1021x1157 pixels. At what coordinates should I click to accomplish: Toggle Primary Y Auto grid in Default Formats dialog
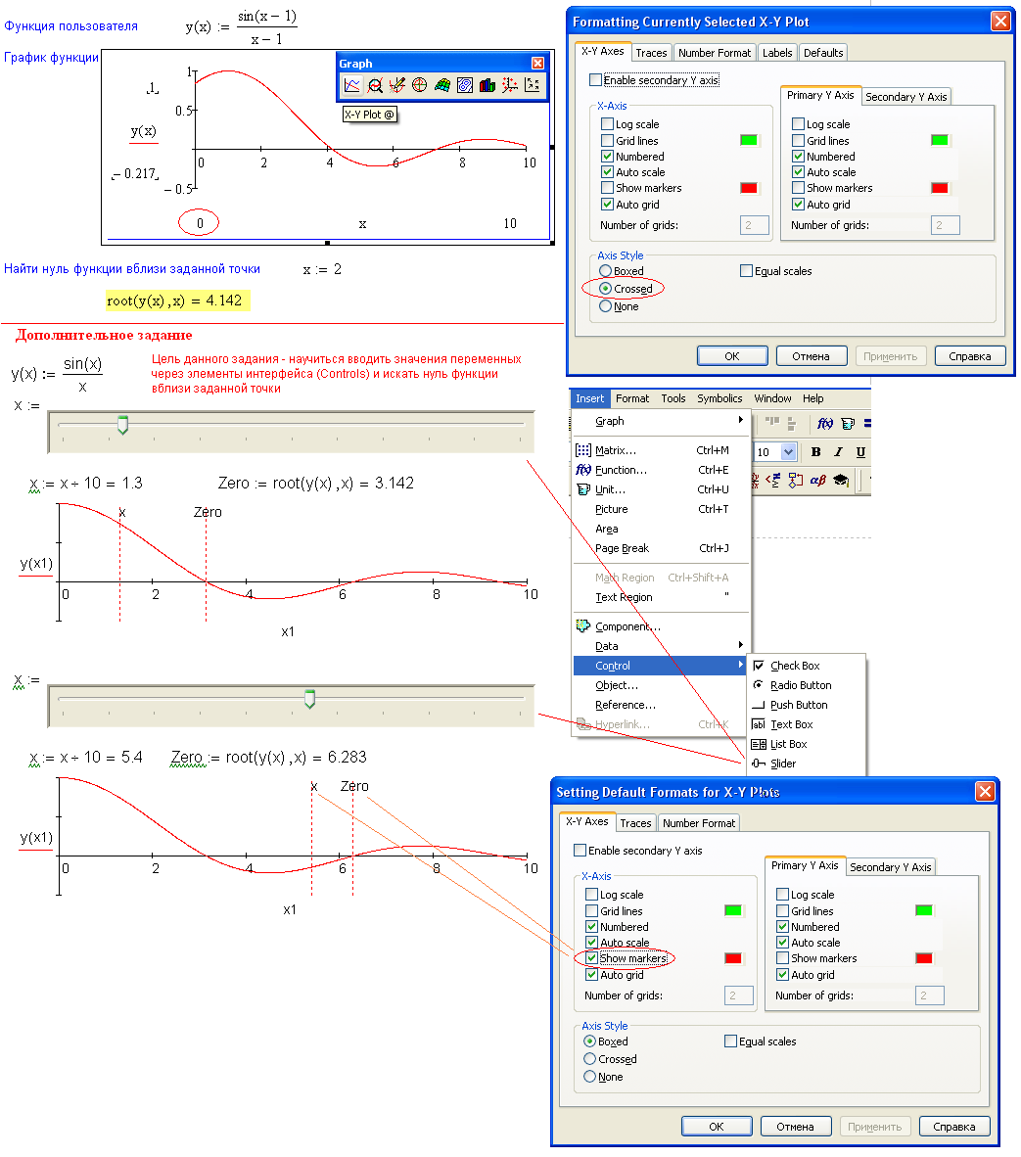[x=807, y=975]
